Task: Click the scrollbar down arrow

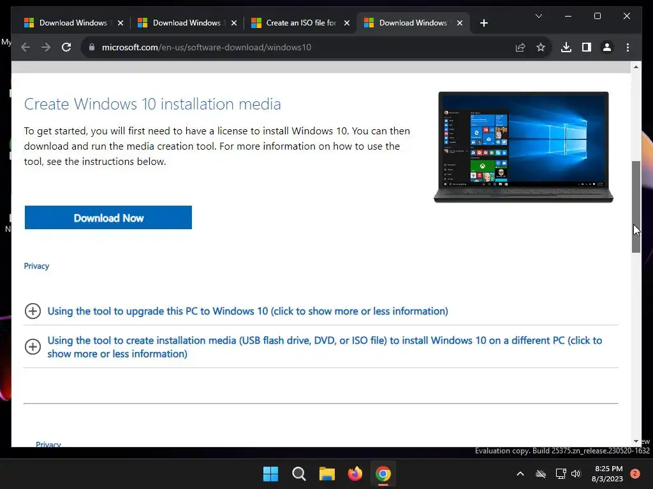Action: coord(636,441)
